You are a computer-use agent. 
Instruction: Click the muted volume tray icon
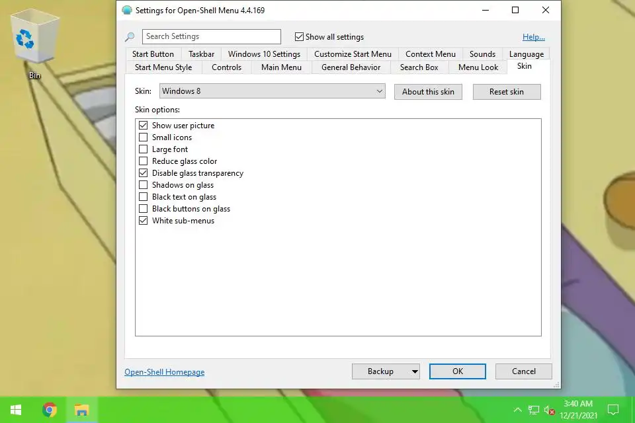click(549, 410)
